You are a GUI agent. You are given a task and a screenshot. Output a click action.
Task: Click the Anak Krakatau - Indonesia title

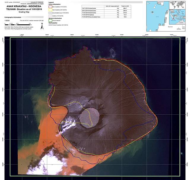pyautogui.click(x=24, y=6)
